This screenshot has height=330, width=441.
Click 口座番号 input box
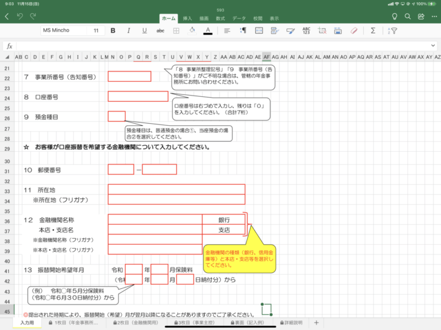point(138,96)
